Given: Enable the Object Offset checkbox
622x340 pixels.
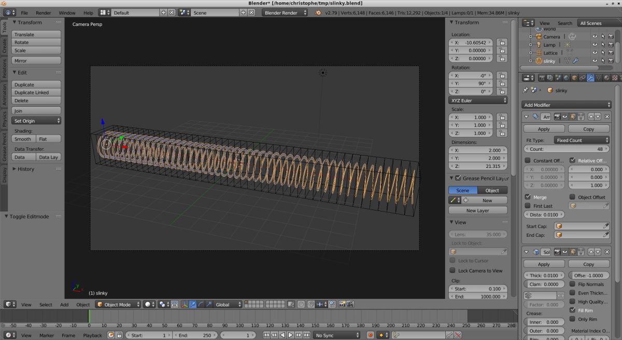Looking at the screenshot, I should [x=572, y=197].
